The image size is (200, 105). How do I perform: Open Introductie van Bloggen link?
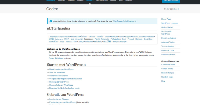[x=59, y=99]
